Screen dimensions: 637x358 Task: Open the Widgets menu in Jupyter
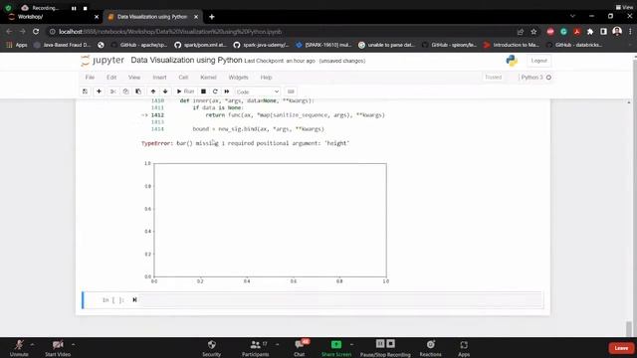pyautogui.click(x=238, y=78)
